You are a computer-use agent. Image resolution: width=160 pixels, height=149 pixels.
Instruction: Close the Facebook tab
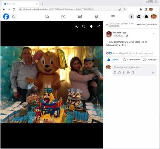tap(36, 4)
